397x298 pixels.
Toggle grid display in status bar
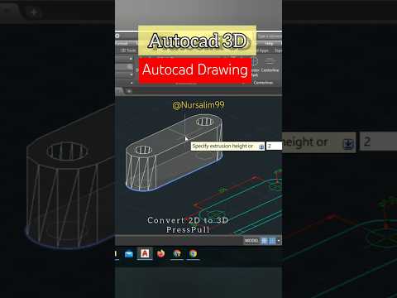(x=264, y=241)
